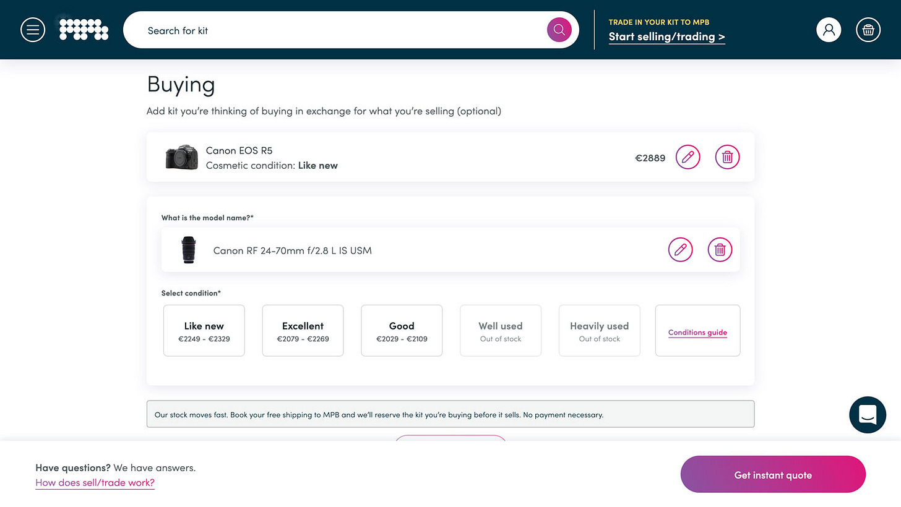Screen dimensions: 901x507
Task: Select the Well used condition card
Action: [501, 331]
